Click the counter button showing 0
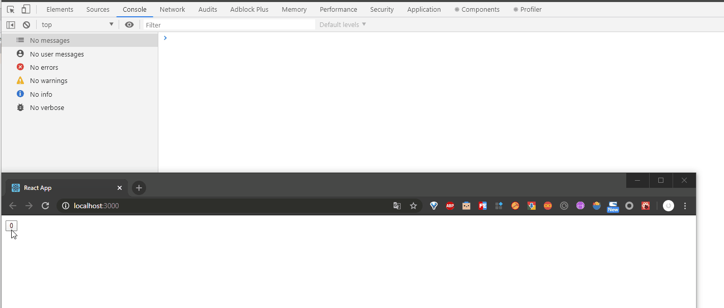This screenshot has width=724, height=308. 11,226
